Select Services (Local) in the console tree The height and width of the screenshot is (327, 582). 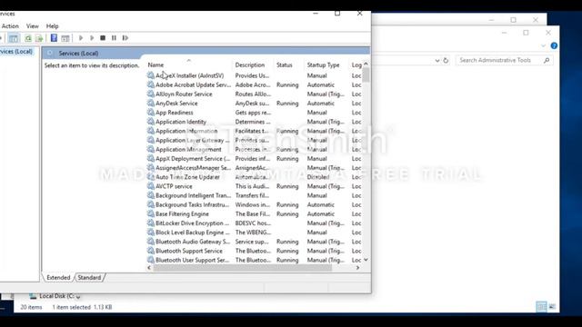click(16, 52)
